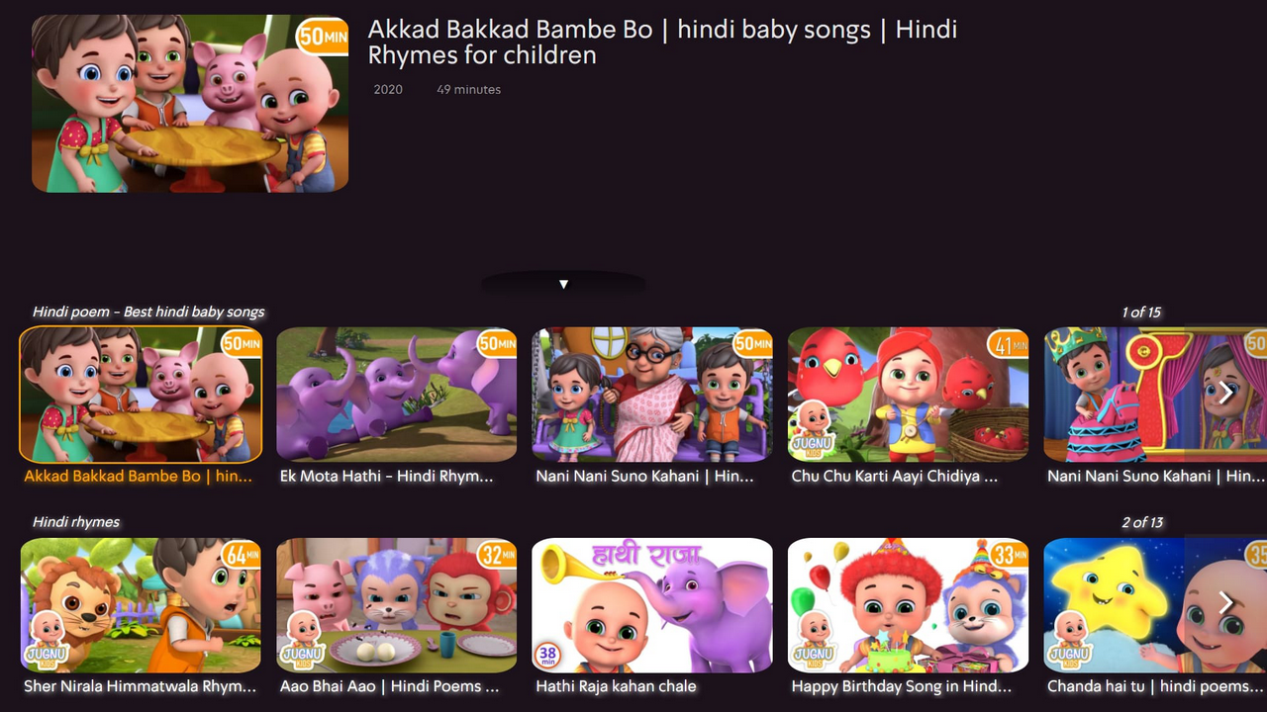Select the Hathi Raja kahan chale video link
The height and width of the screenshot is (712, 1267).
coord(651,604)
